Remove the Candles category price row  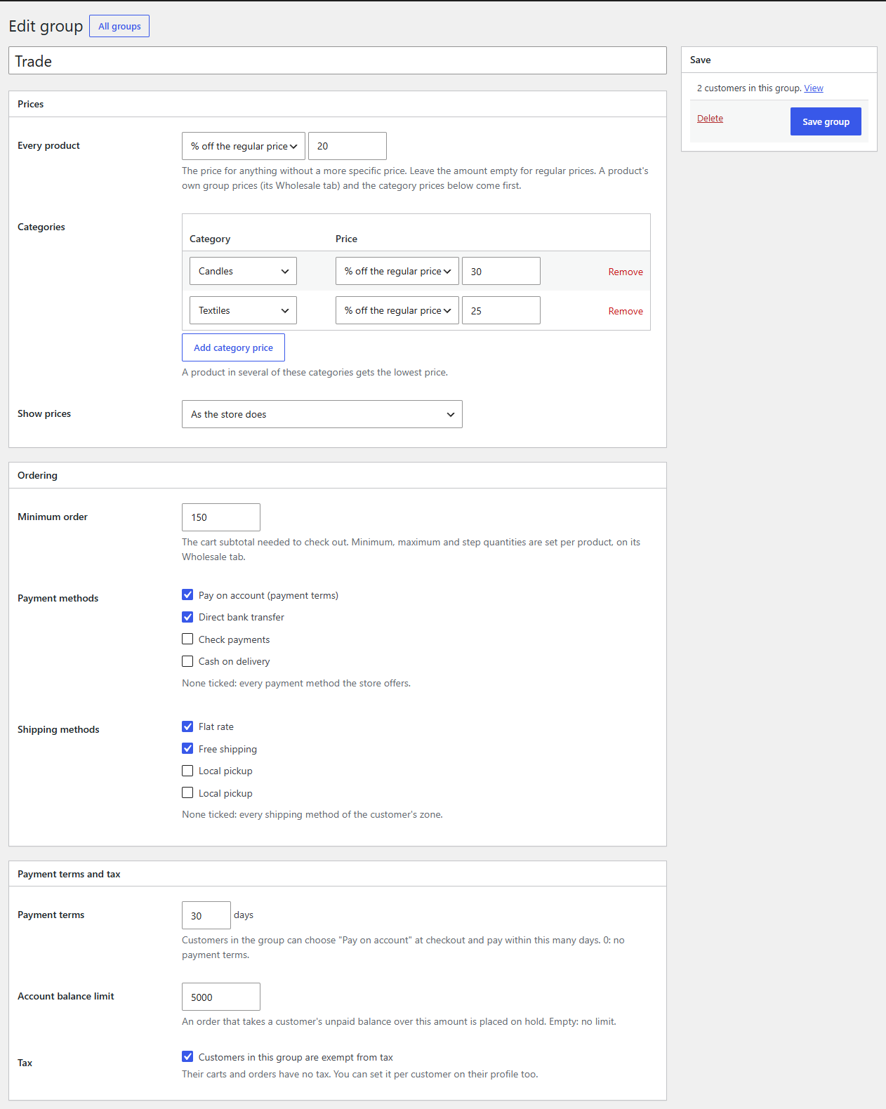[x=626, y=272]
